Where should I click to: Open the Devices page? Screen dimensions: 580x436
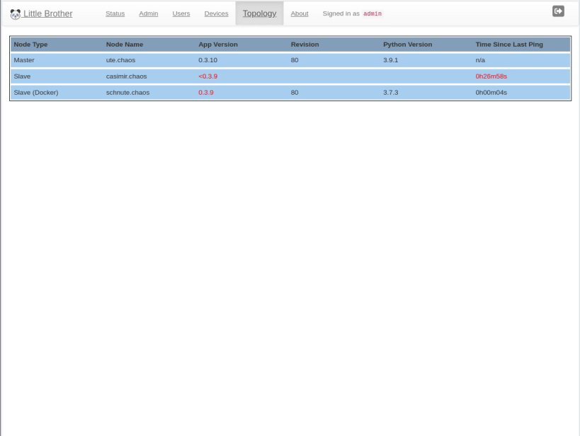click(216, 13)
